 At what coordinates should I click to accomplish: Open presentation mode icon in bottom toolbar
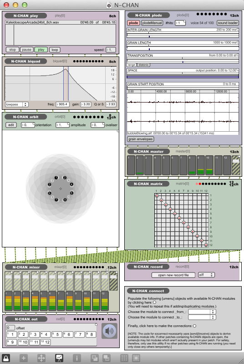[x=59, y=358]
